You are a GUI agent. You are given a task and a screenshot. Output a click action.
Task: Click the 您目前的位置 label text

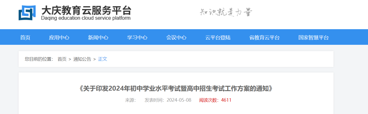click(x=39, y=59)
